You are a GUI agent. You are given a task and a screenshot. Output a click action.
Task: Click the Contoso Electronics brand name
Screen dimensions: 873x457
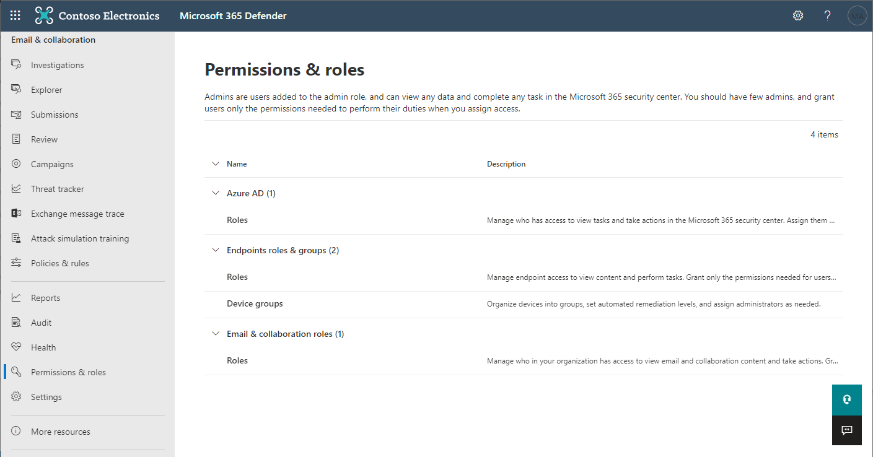coord(109,16)
